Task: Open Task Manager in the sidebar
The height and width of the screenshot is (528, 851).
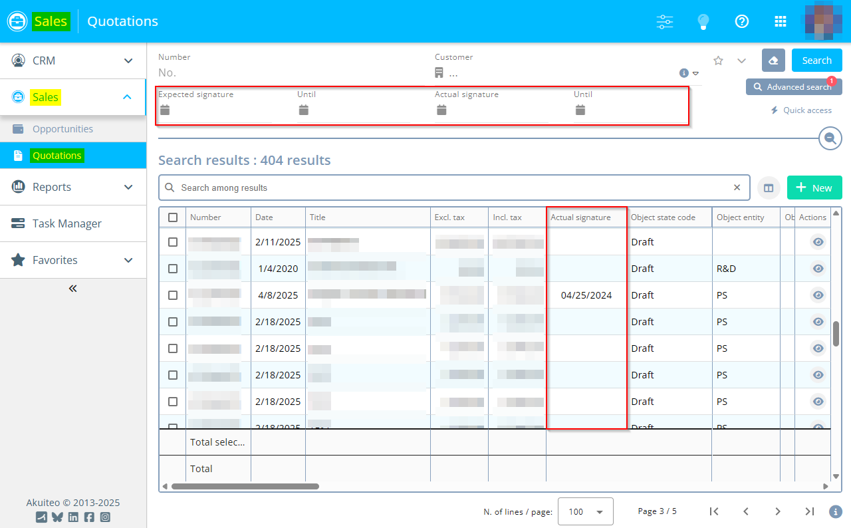Action: click(x=66, y=223)
